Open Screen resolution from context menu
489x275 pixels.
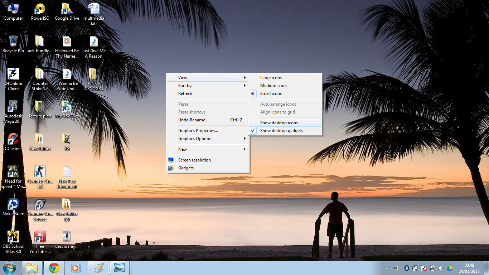pyautogui.click(x=208, y=160)
